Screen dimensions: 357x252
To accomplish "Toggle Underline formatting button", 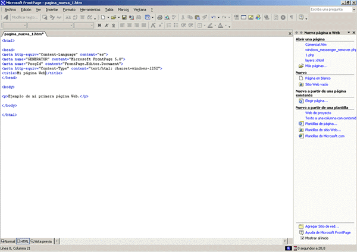I will pyautogui.click(x=114, y=25).
